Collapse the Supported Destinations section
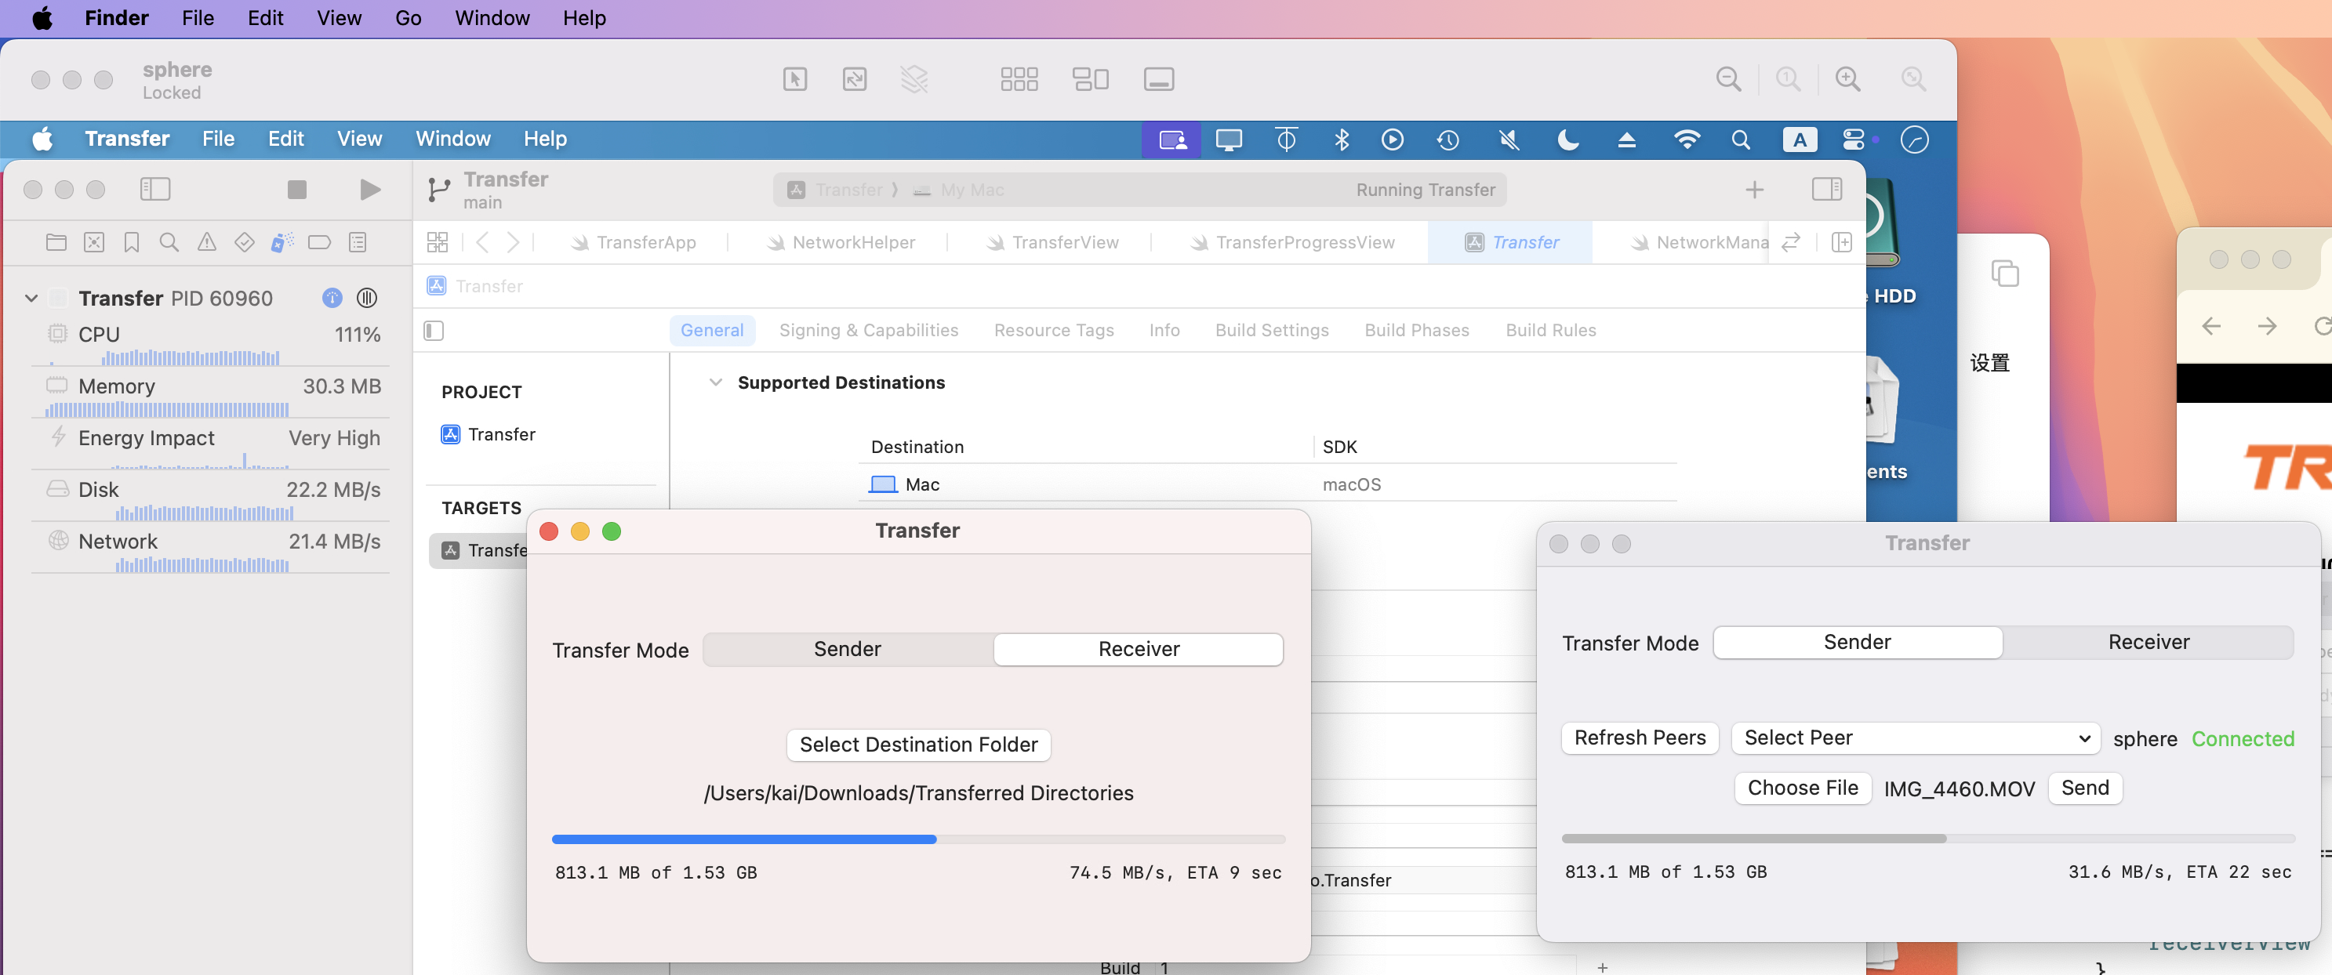 point(715,382)
